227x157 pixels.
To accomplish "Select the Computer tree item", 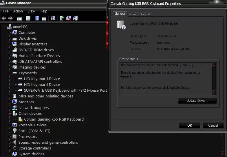I will point(27,32).
